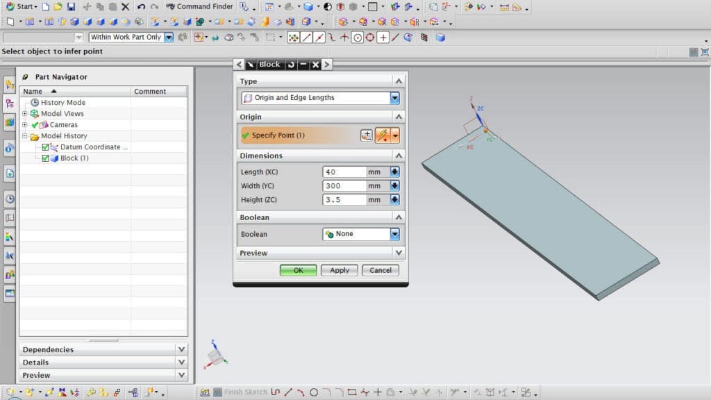Click the Open folder icon in toolbar
This screenshot has width=711, height=400.
pos(58,7)
